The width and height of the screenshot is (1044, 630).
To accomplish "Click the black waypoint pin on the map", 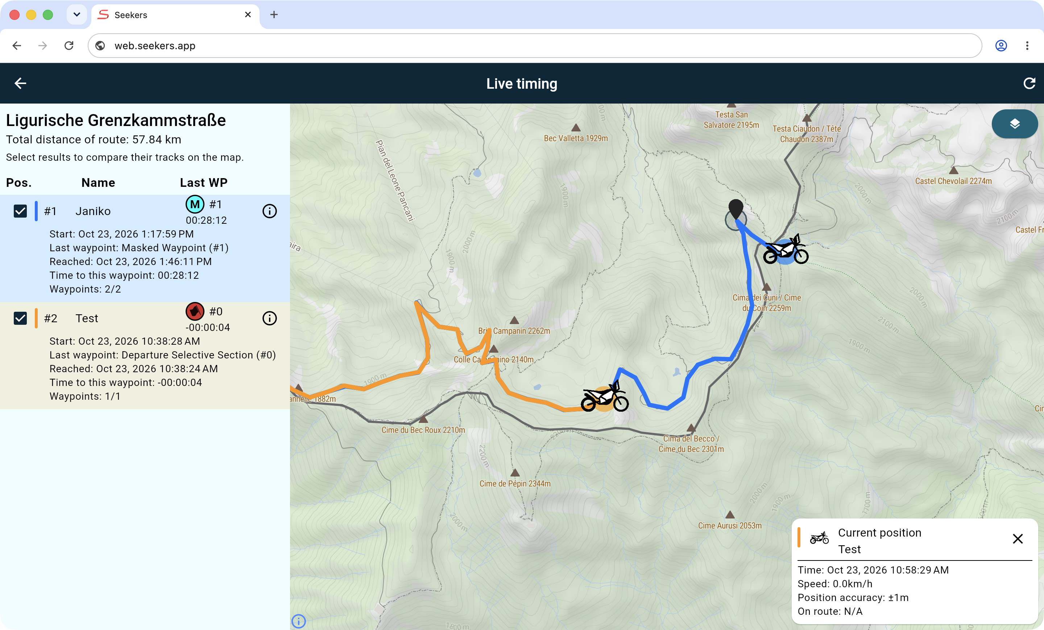I will 736,209.
